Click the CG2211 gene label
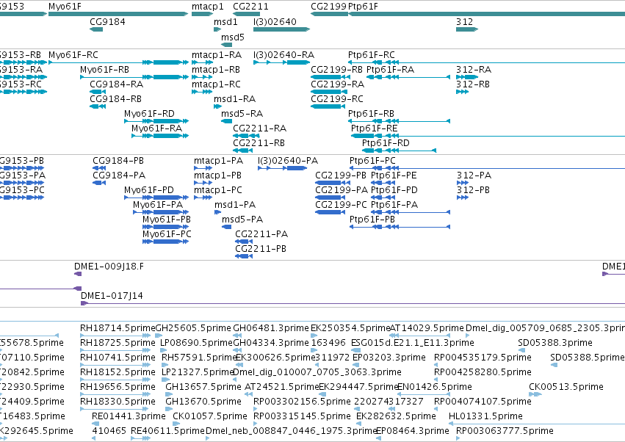 click(250, 7)
